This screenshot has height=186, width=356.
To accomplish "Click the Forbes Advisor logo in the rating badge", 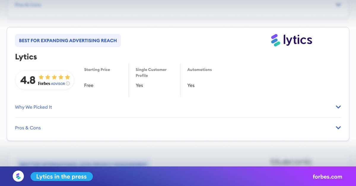I will pyautogui.click(x=51, y=84).
